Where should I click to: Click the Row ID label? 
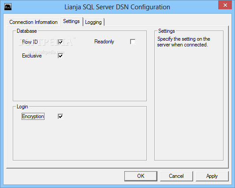click(30, 42)
